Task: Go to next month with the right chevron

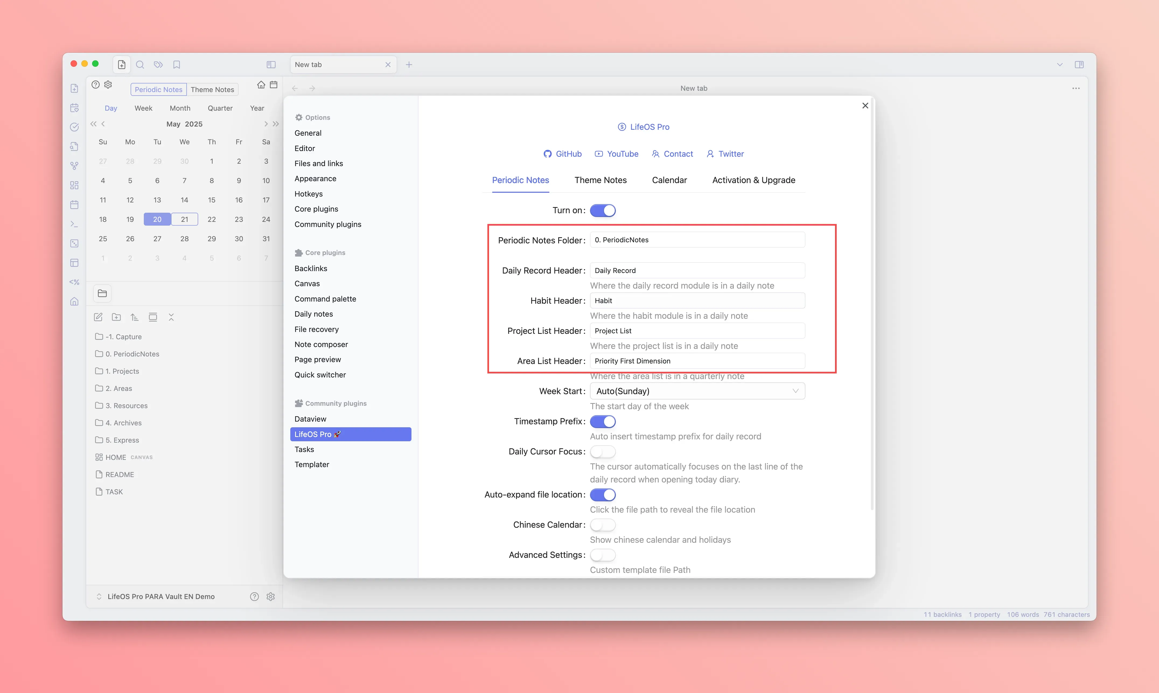Action: click(x=266, y=124)
